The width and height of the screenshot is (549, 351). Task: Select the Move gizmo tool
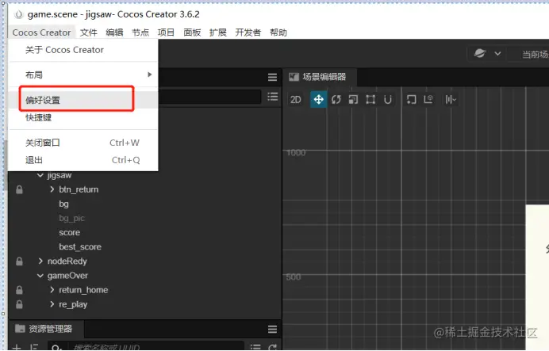(318, 100)
